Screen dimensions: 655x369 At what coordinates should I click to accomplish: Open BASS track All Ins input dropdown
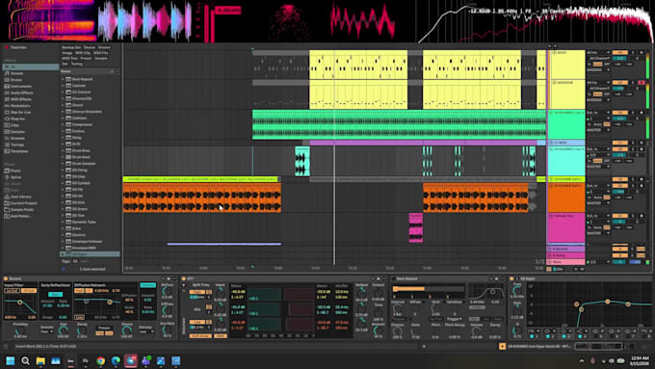coord(598,53)
